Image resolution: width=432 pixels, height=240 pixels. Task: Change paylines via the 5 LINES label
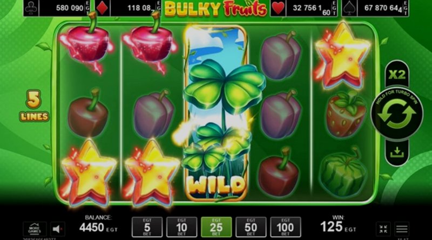click(34, 106)
